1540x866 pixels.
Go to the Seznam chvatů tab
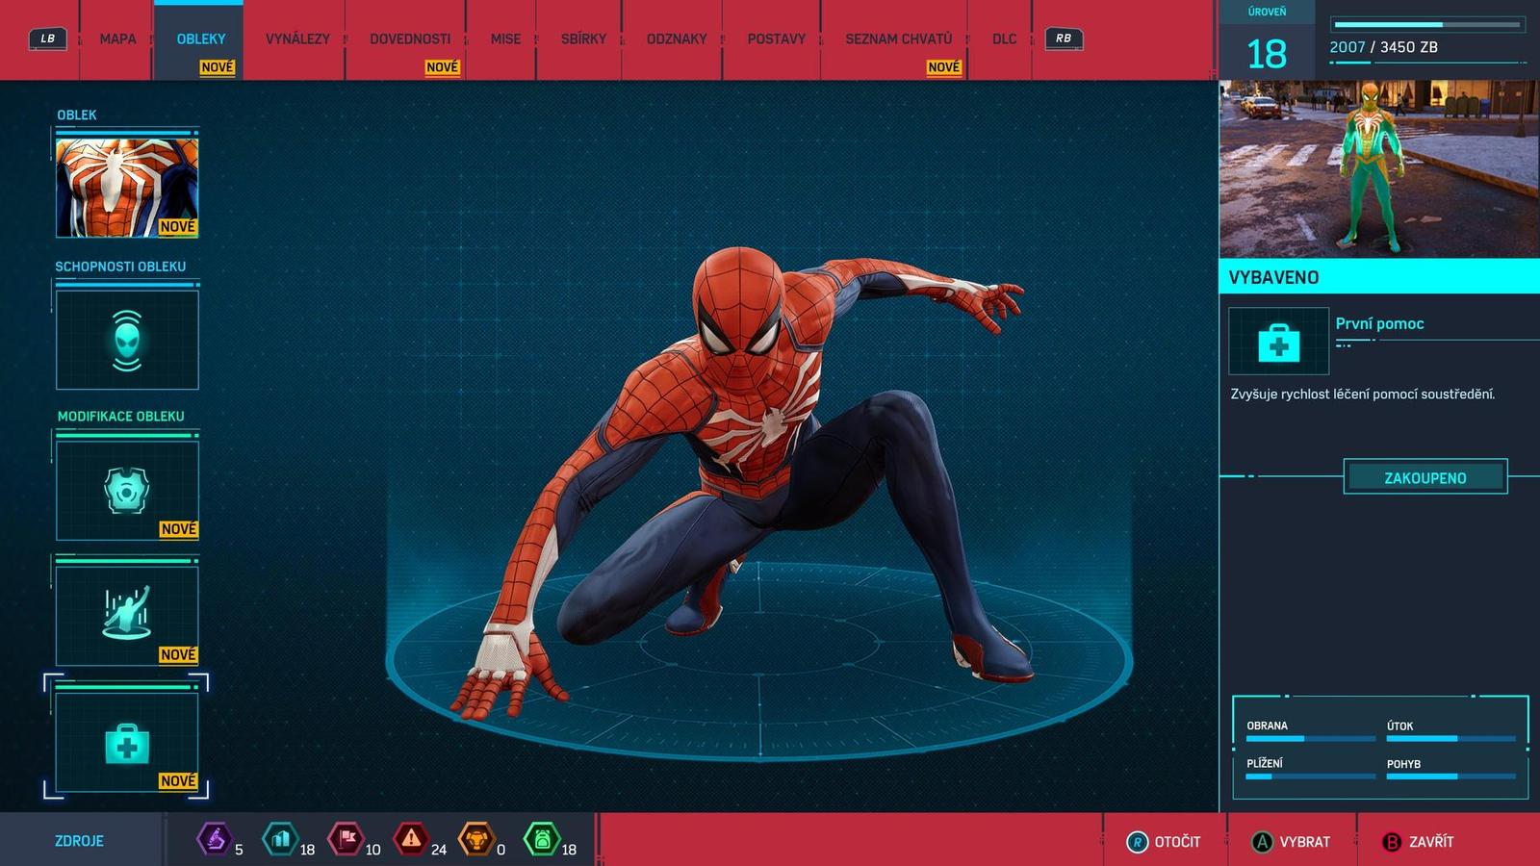coord(898,39)
